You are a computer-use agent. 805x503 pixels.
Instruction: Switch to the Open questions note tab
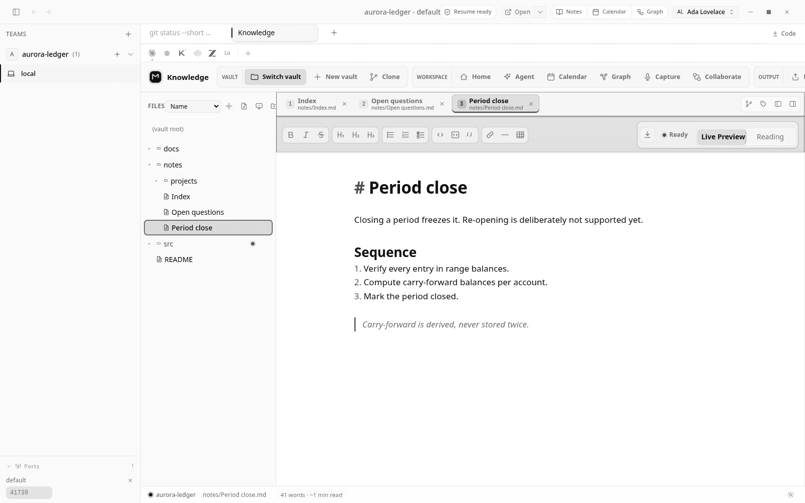[402, 104]
